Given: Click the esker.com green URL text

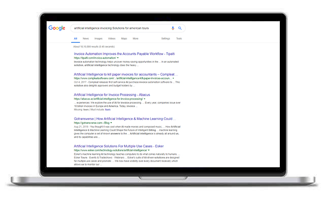Looking at the screenshot, I should pos(111,150).
